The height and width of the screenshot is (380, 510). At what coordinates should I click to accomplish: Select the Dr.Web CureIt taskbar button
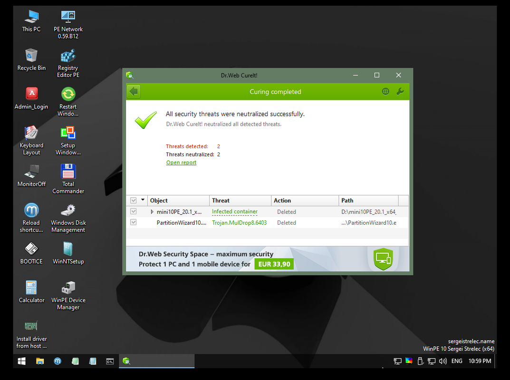click(157, 361)
